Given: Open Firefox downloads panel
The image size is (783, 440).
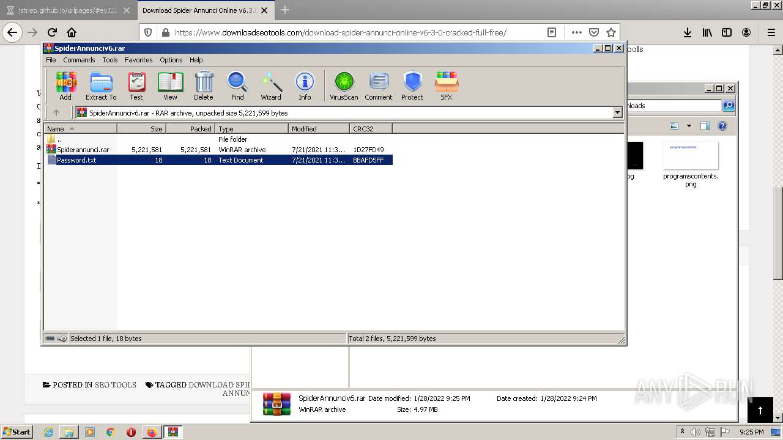Looking at the screenshot, I should click(x=688, y=32).
